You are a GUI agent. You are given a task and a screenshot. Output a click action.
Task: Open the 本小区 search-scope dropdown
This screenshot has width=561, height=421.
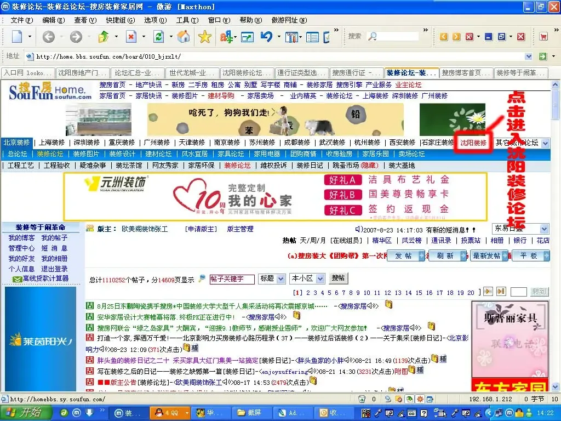pos(320,278)
